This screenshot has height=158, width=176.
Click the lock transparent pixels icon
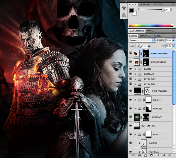point(137,46)
